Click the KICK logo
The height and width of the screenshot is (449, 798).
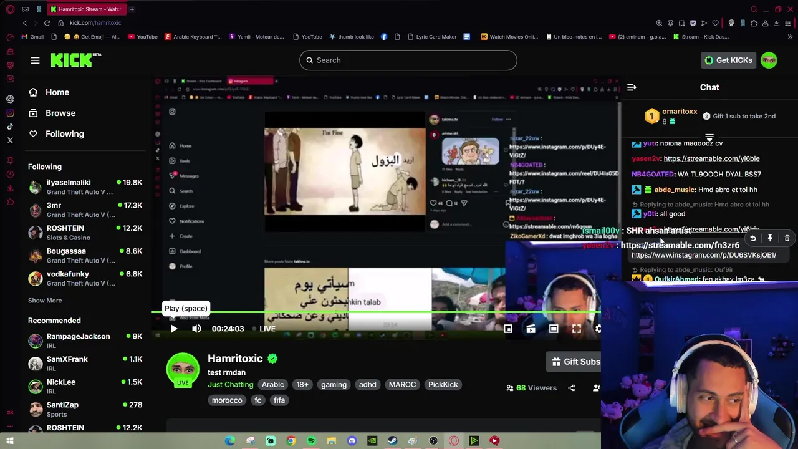(x=75, y=60)
